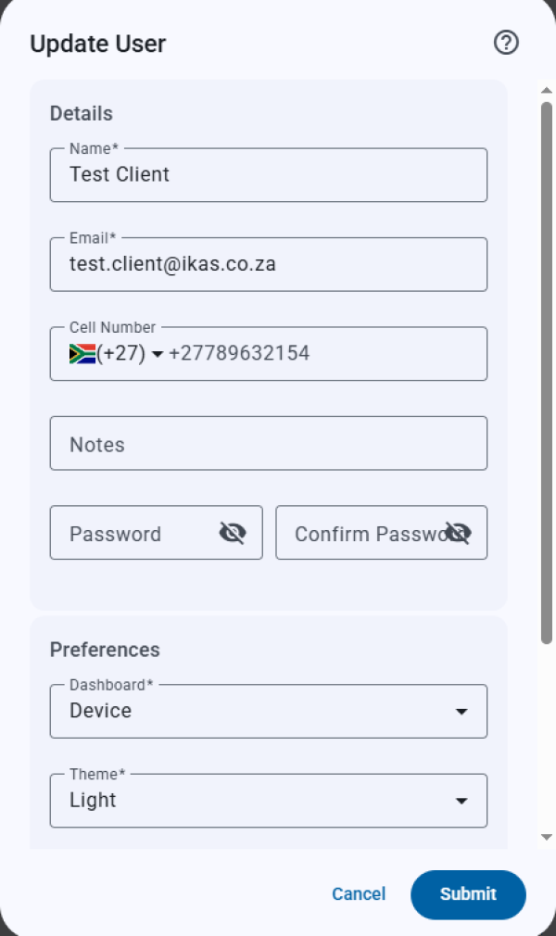Click the scrollbar up arrow
The height and width of the screenshot is (936, 556).
coord(547,90)
